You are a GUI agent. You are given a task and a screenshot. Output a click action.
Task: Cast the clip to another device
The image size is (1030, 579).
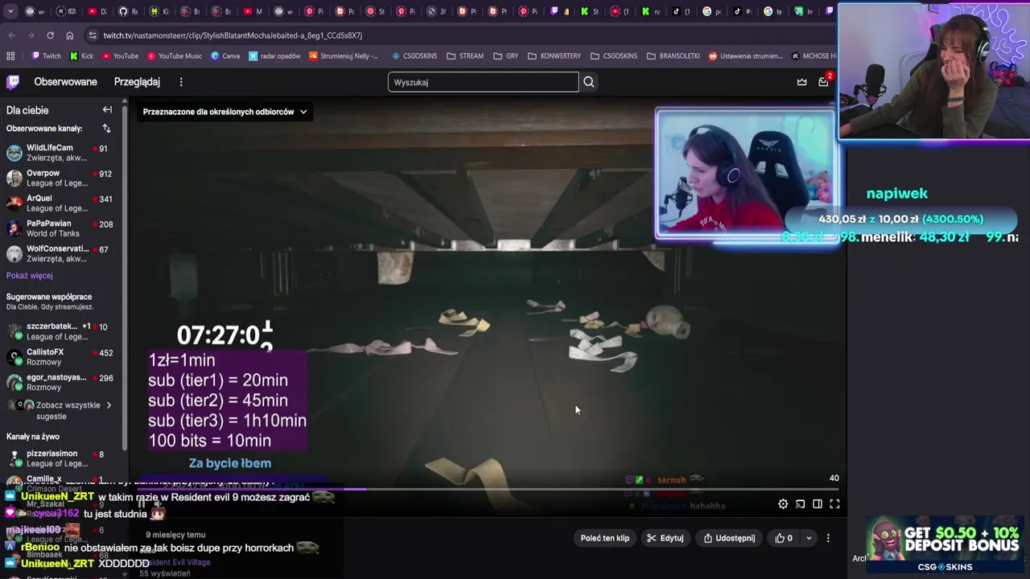(x=800, y=504)
